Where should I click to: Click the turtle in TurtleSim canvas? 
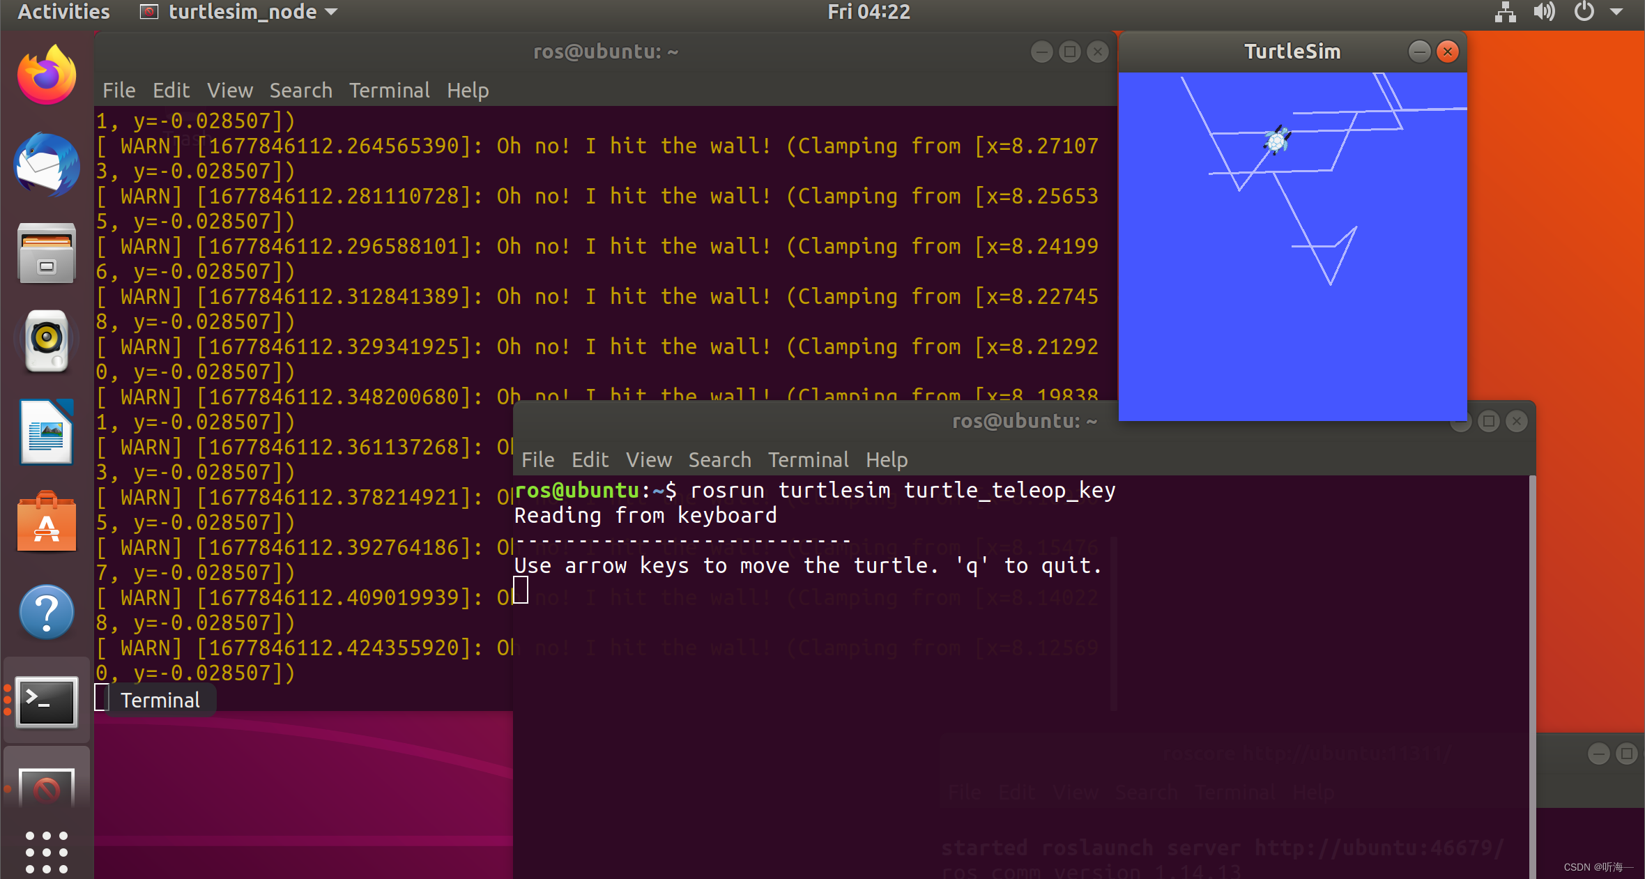1277,141
